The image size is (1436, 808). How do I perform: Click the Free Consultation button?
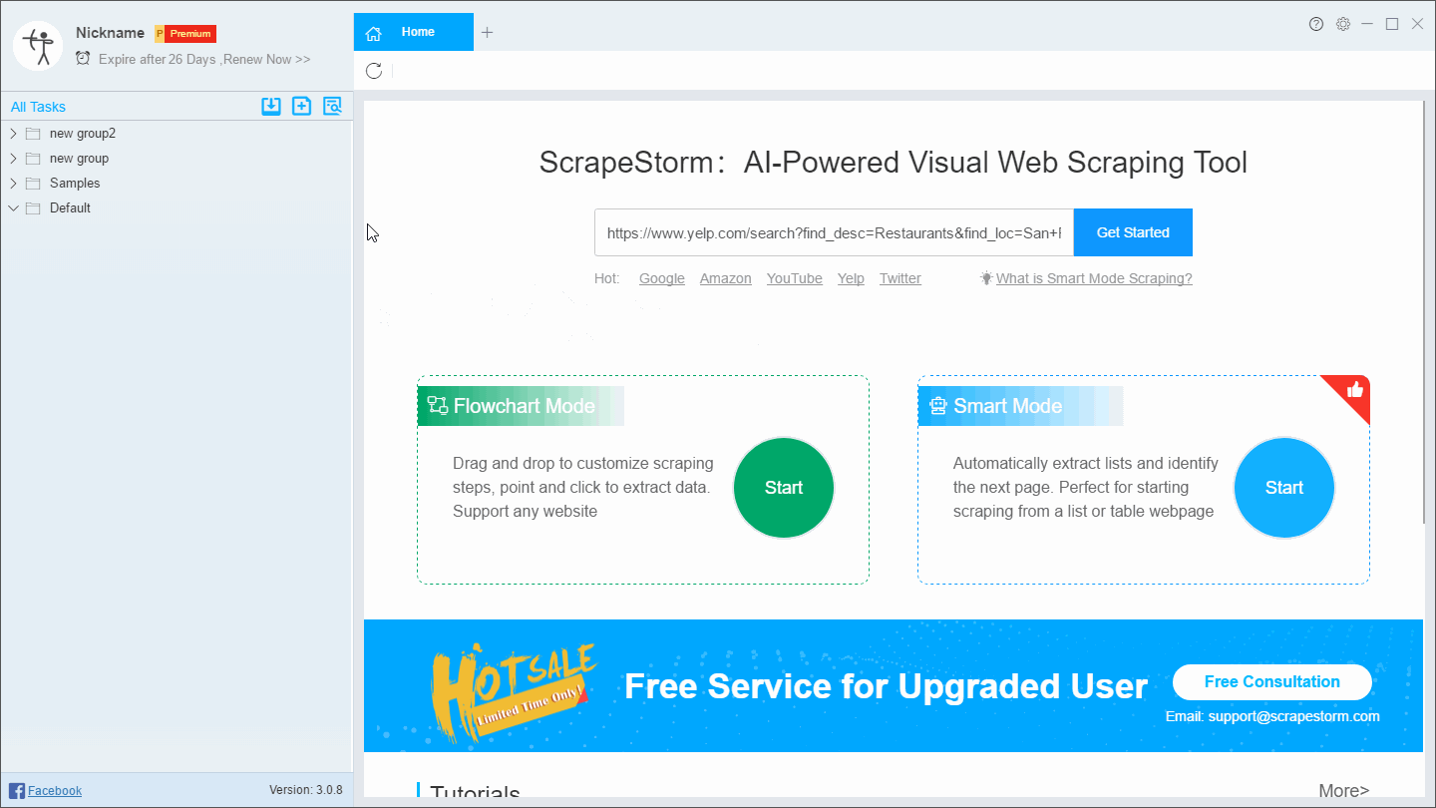[x=1272, y=682]
